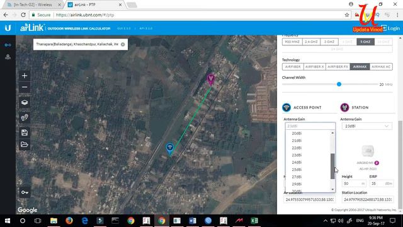This screenshot has width=403, height=227.
Task: Open Word from the taskbar
Action: point(192,221)
